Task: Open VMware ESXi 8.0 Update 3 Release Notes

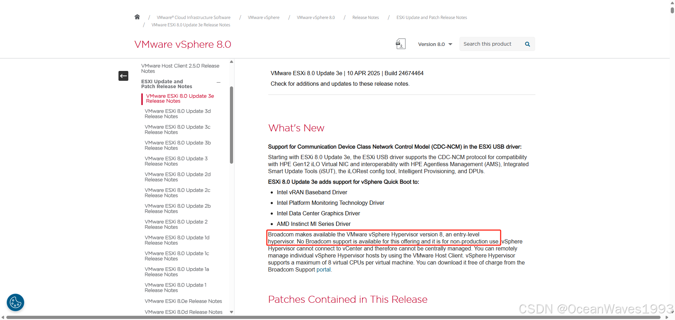Action: click(x=176, y=161)
